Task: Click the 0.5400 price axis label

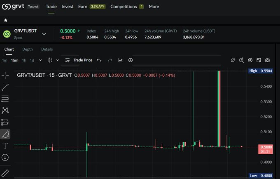Action: click(x=266, y=87)
